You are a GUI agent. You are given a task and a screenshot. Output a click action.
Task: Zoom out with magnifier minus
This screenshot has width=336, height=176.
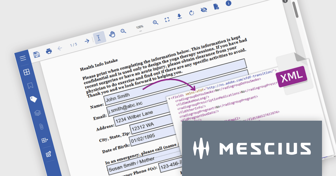tap(123, 31)
